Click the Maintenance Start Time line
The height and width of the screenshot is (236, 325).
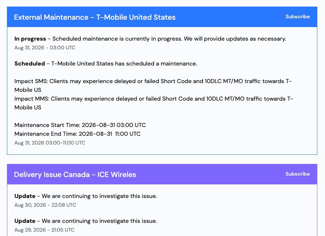[80, 125]
